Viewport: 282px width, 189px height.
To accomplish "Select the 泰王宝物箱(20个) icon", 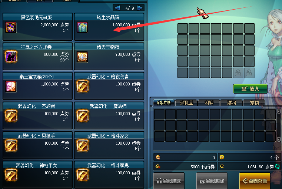I will click(11, 87).
